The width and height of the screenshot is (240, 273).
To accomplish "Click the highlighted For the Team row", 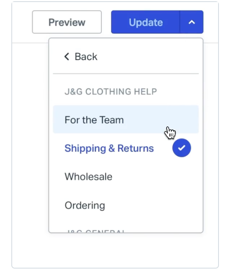I will click(x=126, y=119).
